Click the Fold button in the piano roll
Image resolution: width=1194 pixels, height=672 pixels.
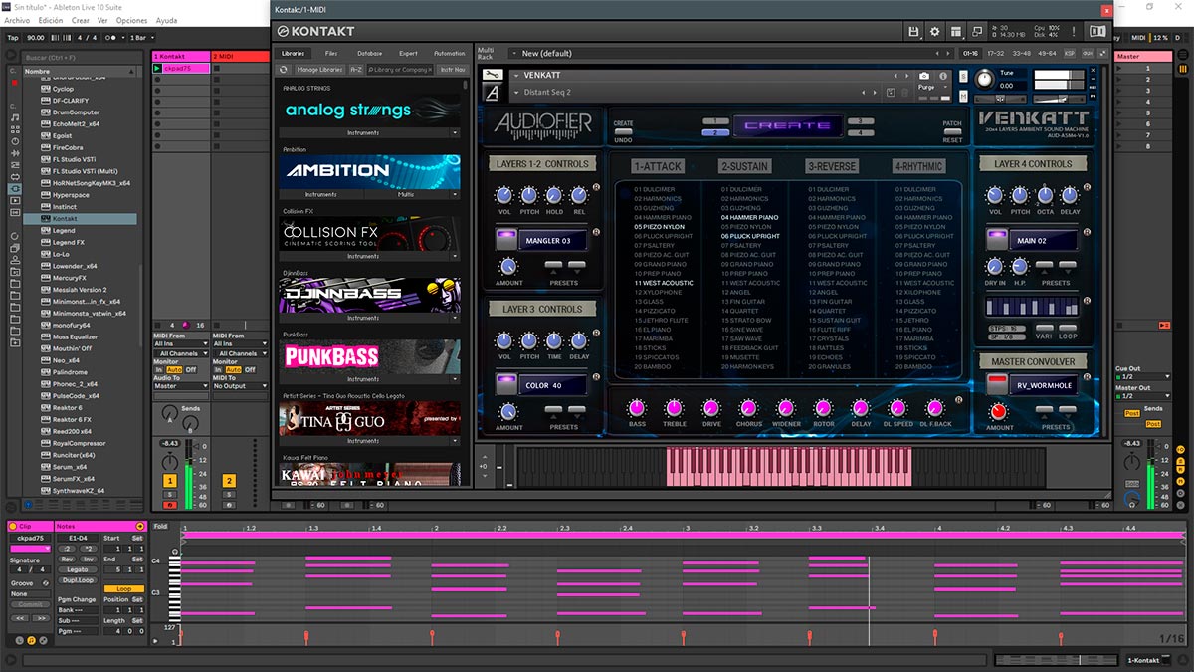[161, 526]
